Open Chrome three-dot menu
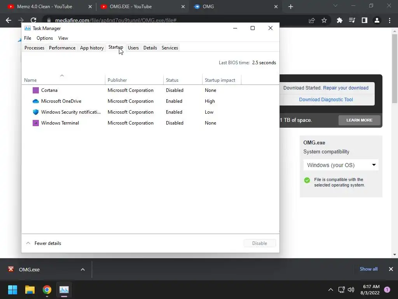The height and width of the screenshot is (299, 398). point(389,20)
